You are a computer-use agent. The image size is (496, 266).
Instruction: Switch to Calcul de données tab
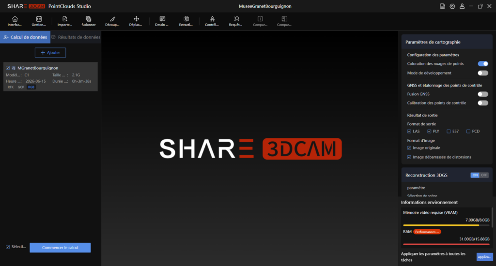click(x=25, y=37)
